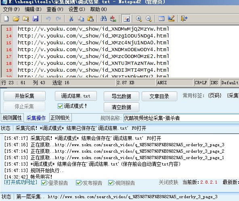Click the 开始采集 button

click(25, 96)
